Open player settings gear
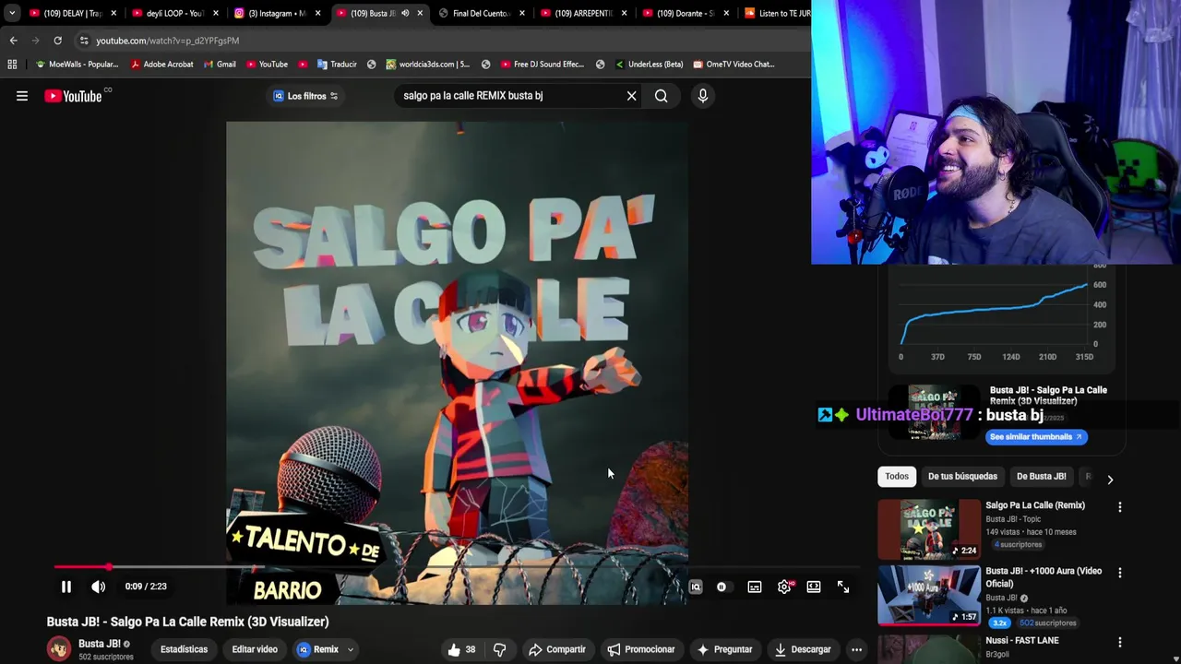The width and height of the screenshot is (1181, 664). [x=784, y=587]
